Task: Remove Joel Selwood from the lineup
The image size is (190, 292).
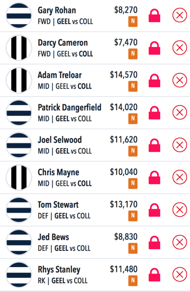Action: pyautogui.click(x=180, y=145)
